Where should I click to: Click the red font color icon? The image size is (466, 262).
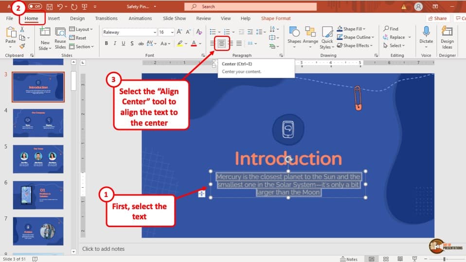click(194, 43)
